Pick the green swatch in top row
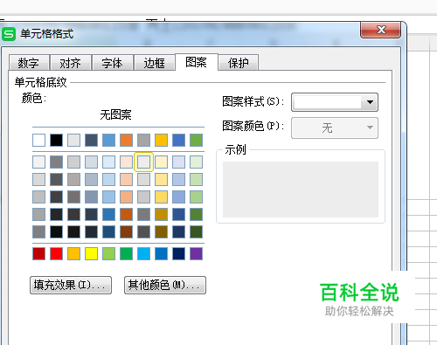This screenshot has height=345, width=437. pyautogui.click(x=196, y=140)
